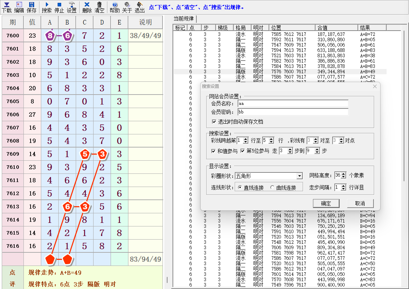The height and width of the screenshot is (289, 409).
Task: Adjust the 彩线跨越第 start-row stepper
Action: pos(245,140)
